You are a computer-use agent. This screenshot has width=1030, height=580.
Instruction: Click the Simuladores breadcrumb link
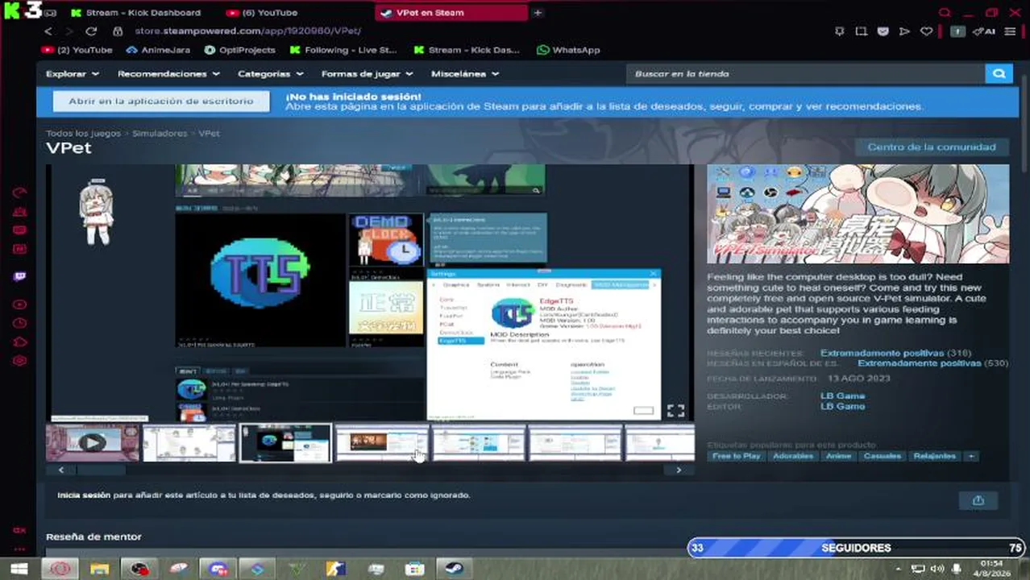160,133
